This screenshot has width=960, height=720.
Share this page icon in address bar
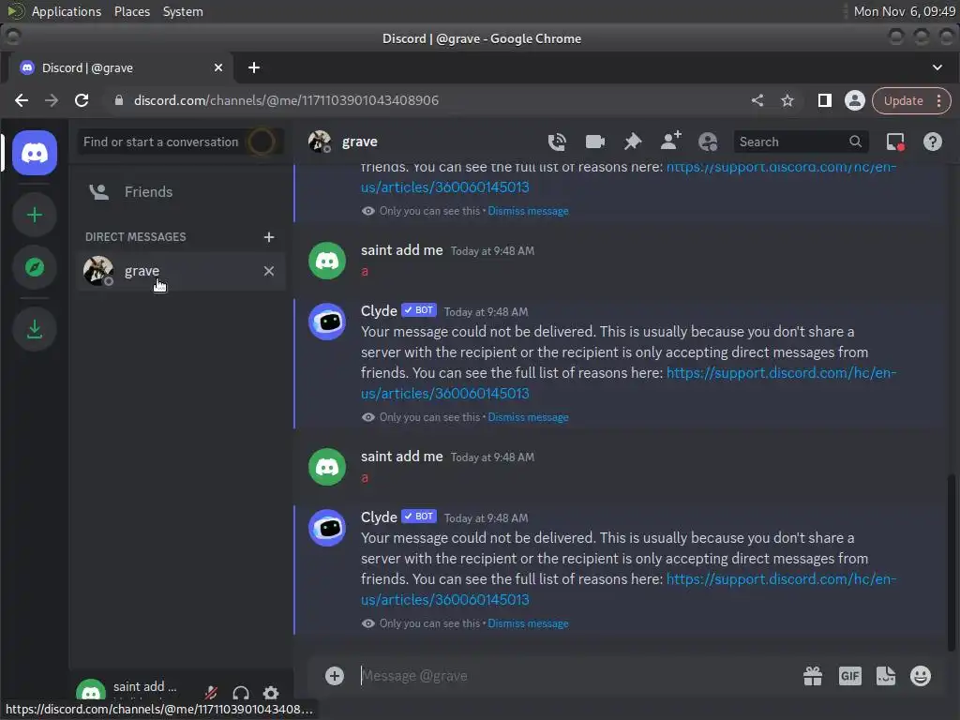pyautogui.click(x=757, y=100)
